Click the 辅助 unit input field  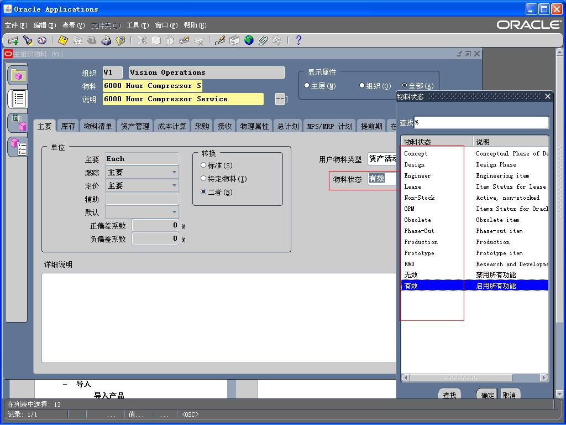[142, 199]
